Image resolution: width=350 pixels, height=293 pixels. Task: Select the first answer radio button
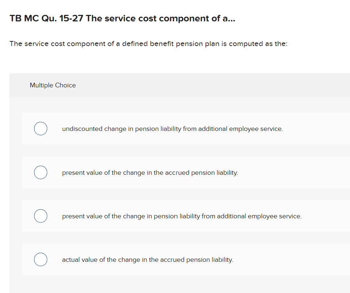click(40, 128)
